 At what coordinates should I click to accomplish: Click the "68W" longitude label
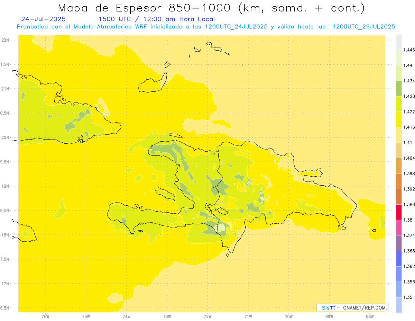(x=370, y=316)
